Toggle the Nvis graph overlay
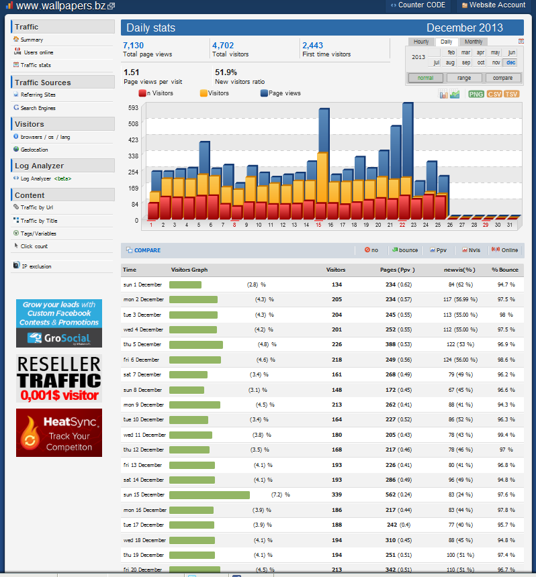 pos(471,250)
